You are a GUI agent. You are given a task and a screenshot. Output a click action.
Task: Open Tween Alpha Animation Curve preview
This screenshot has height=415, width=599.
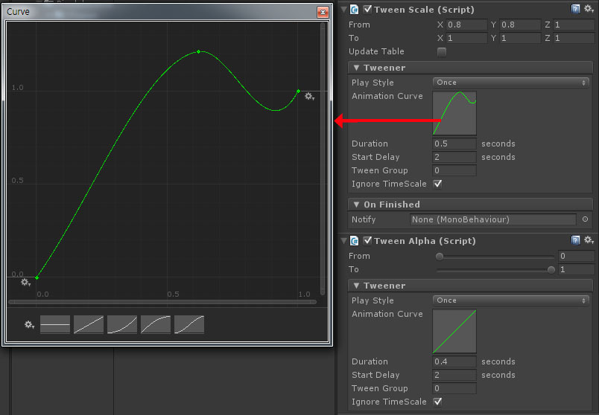(x=454, y=331)
